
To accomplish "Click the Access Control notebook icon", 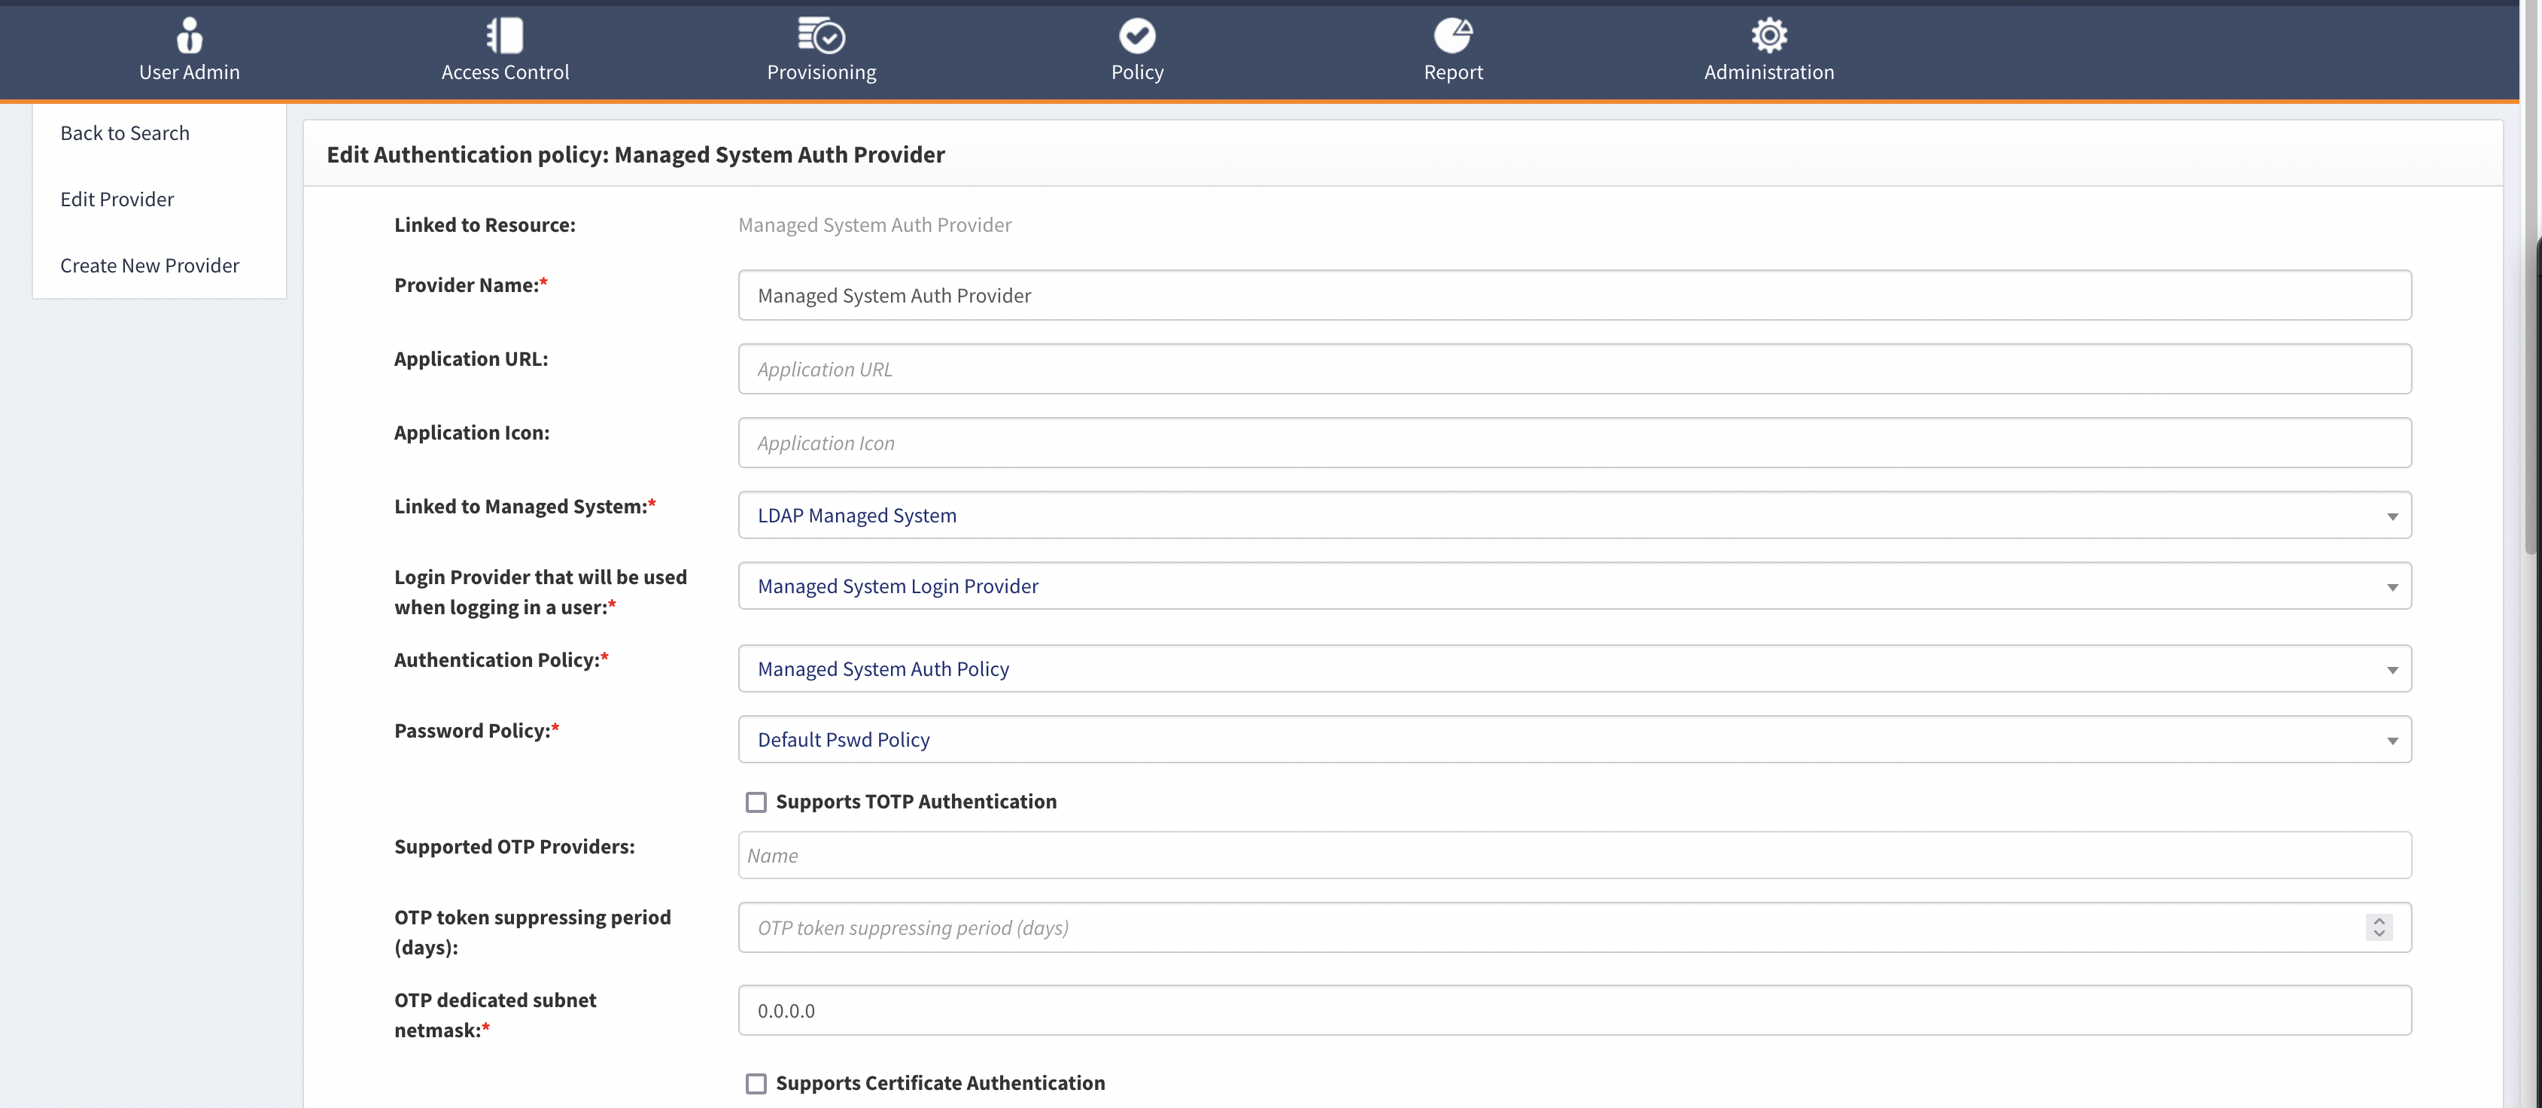I will coord(504,35).
